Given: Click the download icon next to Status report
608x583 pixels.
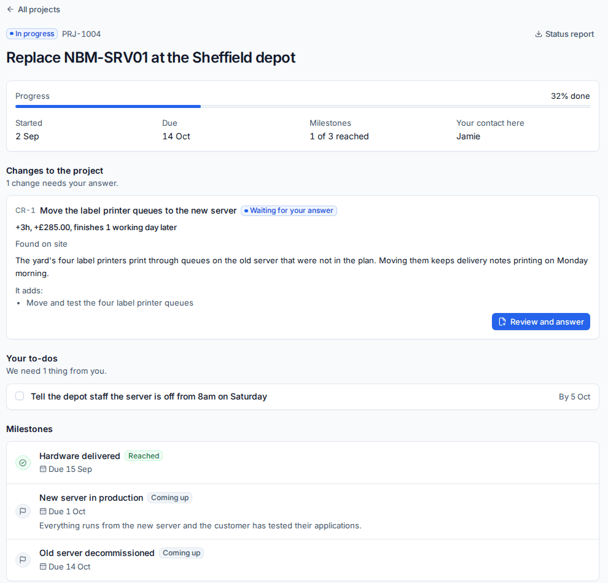Looking at the screenshot, I should coord(538,34).
